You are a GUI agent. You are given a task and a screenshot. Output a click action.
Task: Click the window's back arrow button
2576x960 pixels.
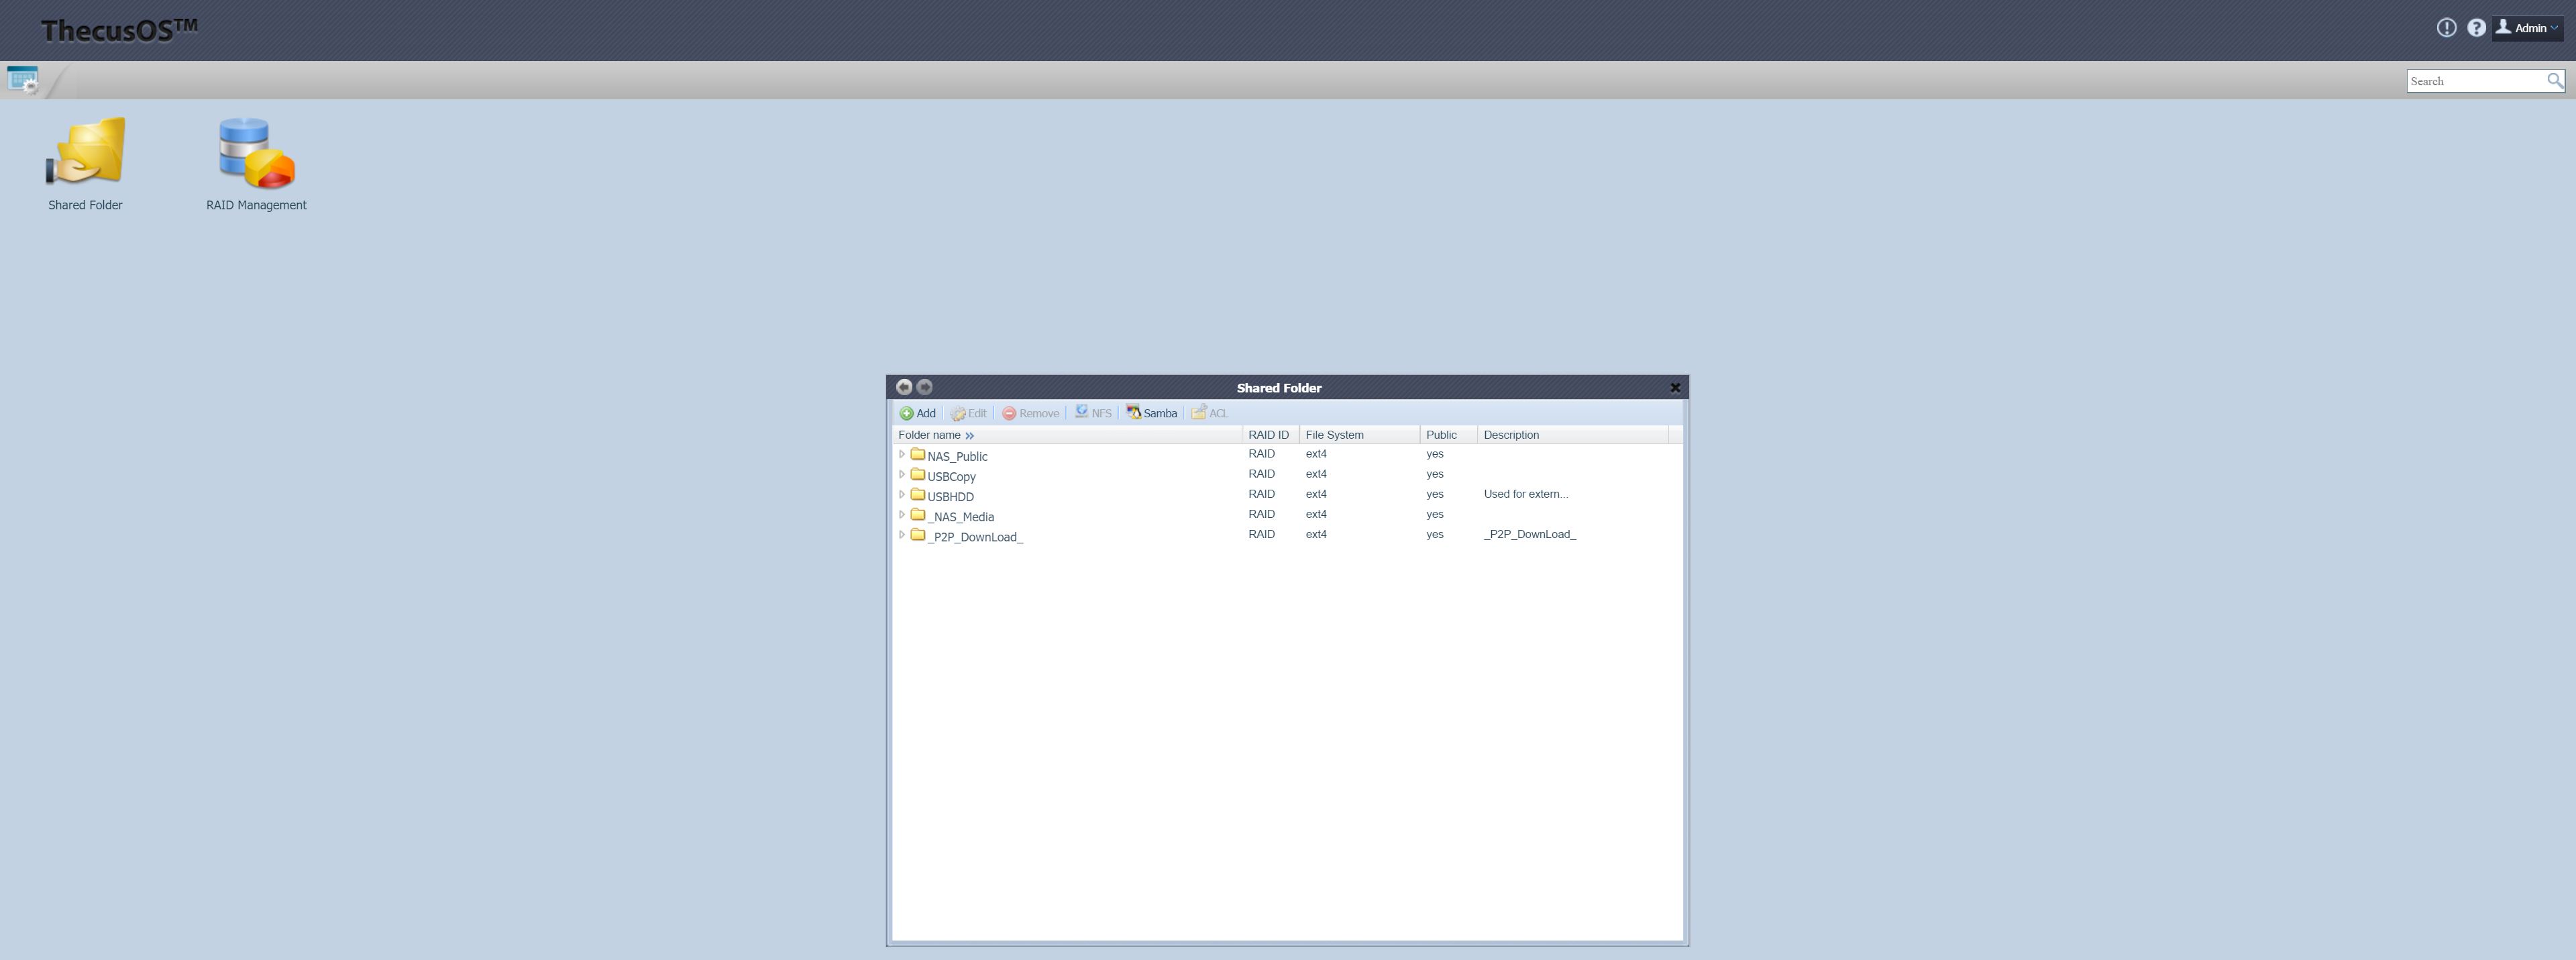point(904,387)
